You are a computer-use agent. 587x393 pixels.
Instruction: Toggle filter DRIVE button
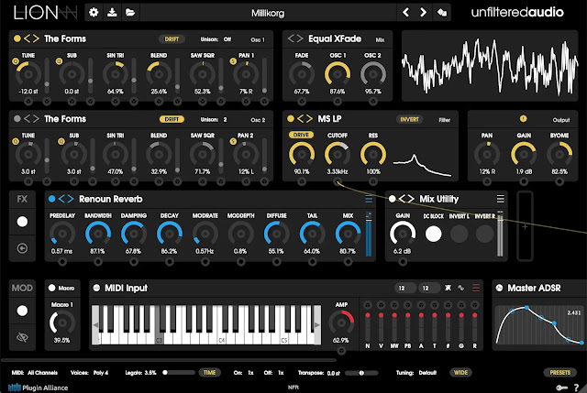[x=301, y=135]
